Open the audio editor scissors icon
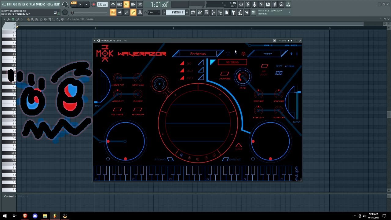 pos(248,5)
